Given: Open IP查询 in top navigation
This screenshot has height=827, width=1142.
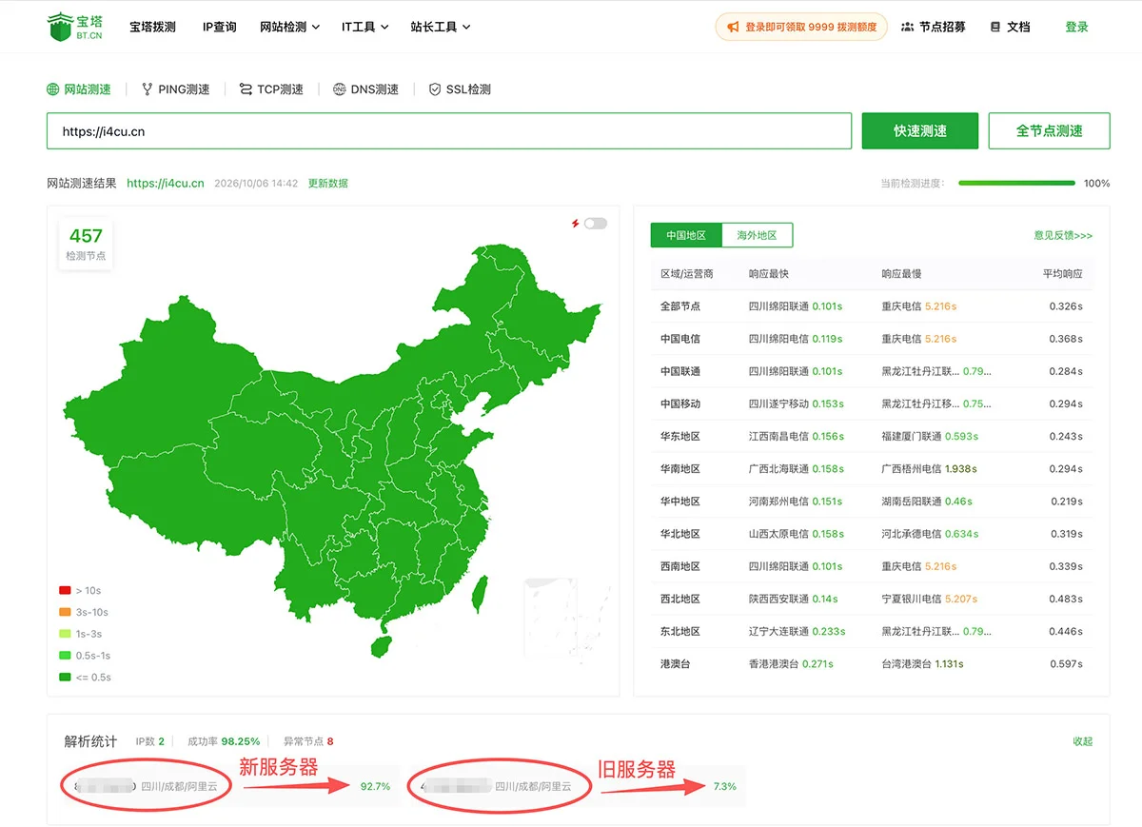Looking at the screenshot, I should pyautogui.click(x=220, y=27).
